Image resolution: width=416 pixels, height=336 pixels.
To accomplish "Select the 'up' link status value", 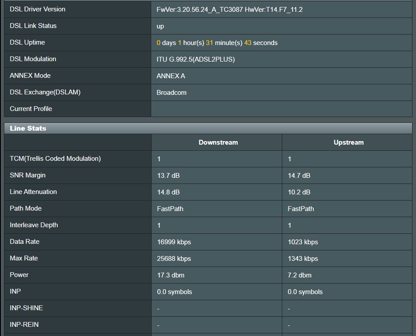I will pyautogui.click(x=160, y=26).
